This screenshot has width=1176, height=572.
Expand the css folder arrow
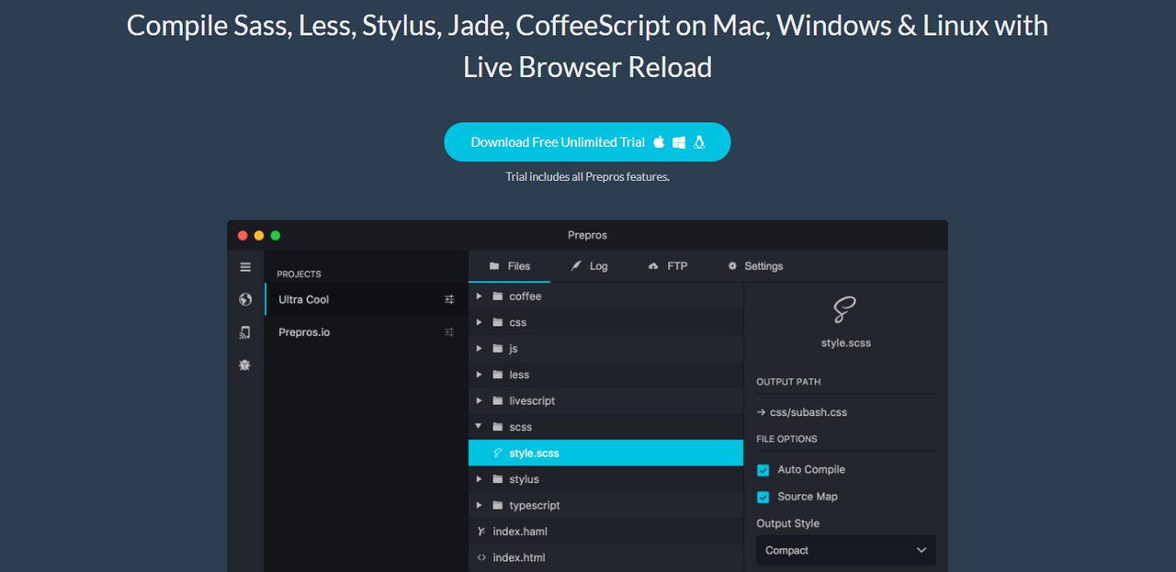479,322
